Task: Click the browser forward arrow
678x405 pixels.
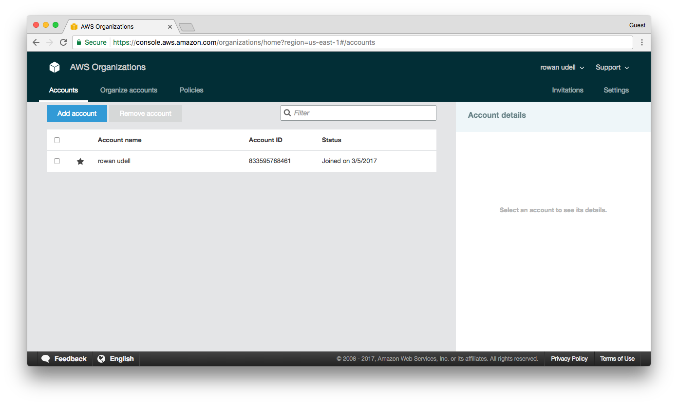Action: (x=50, y=42)
